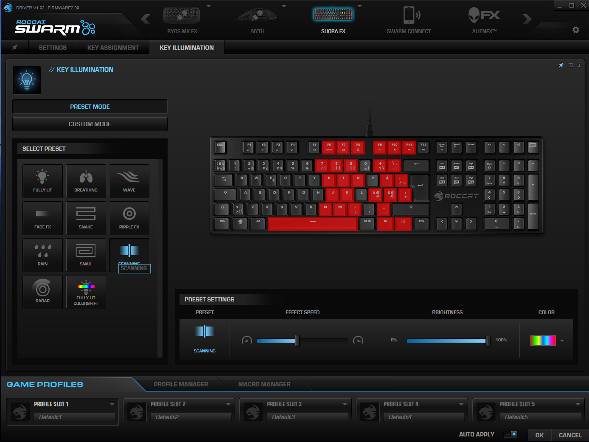This screenshot has height=442, width=589.
Task: Pin the Key Illumination panel
Action: coord(561,65)
